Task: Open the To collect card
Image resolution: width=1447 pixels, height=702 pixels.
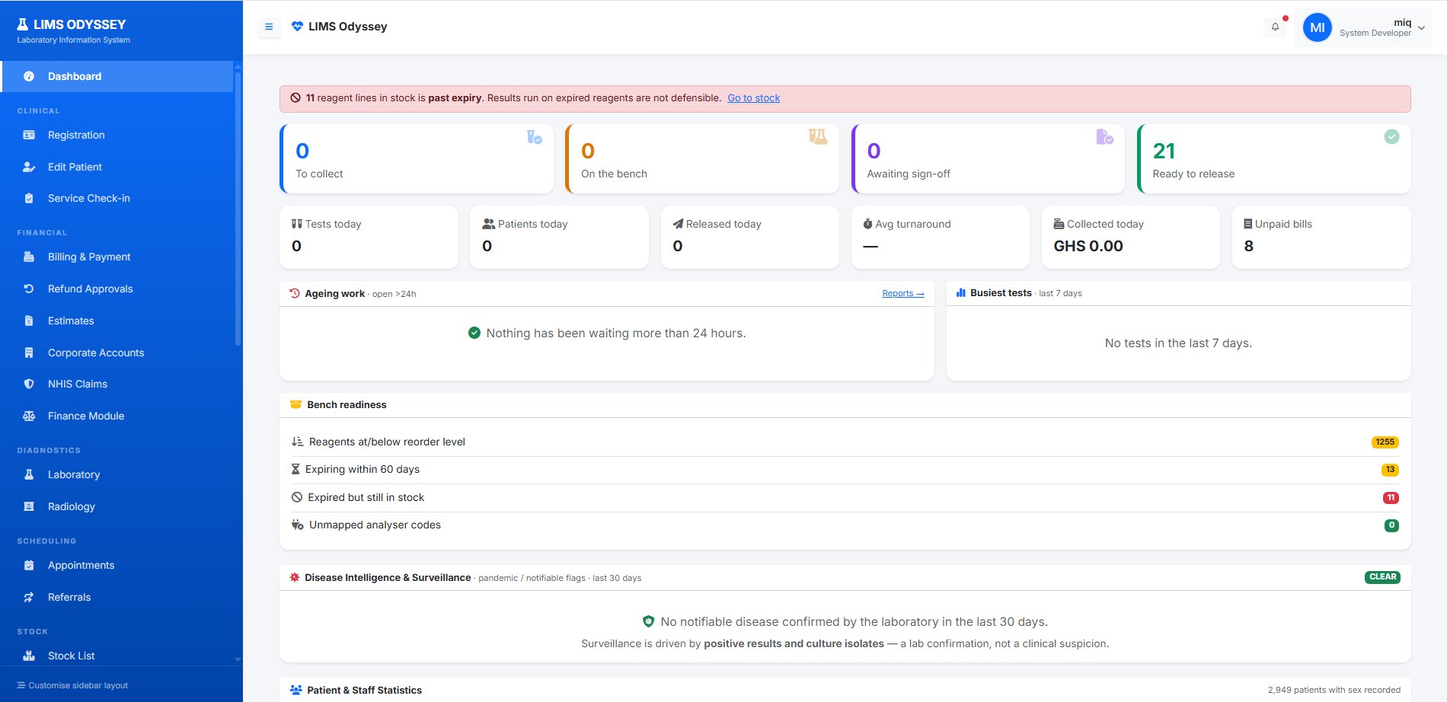Action: (417, 158)
